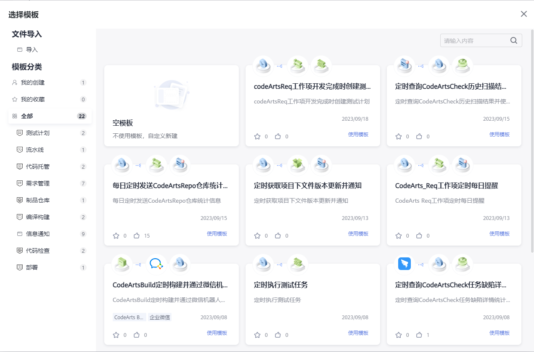This screenshot has height=352, width=534.
Task: Click the 全部 grid icon
Action: tap(15, 116)
